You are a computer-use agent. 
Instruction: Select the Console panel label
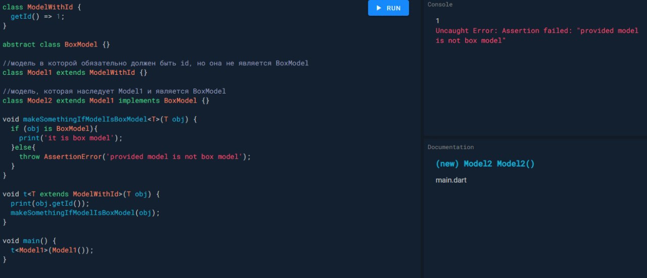[440, 5]
